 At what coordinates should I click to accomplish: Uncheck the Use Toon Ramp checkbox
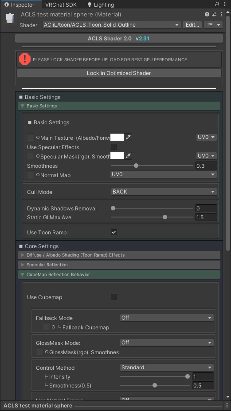[x=114, y=232]
